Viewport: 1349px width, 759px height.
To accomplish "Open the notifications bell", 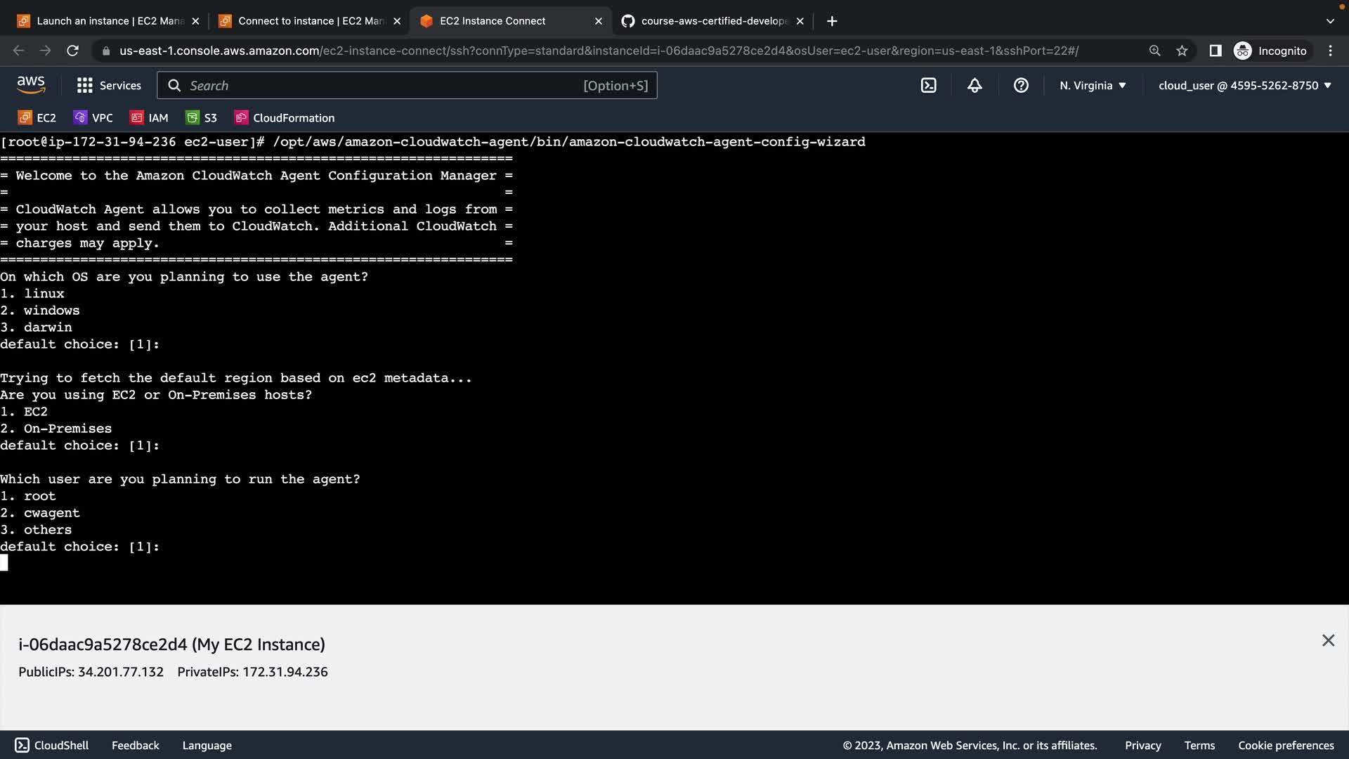I will tap(975, 85).
